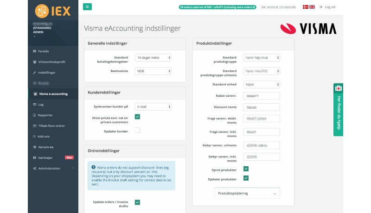Open the Basisvaluta NOK dropdown
The image size is (371, 213).
coord(153,71)
